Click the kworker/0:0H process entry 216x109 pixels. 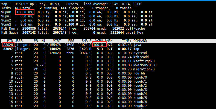(x=145, y=65)
